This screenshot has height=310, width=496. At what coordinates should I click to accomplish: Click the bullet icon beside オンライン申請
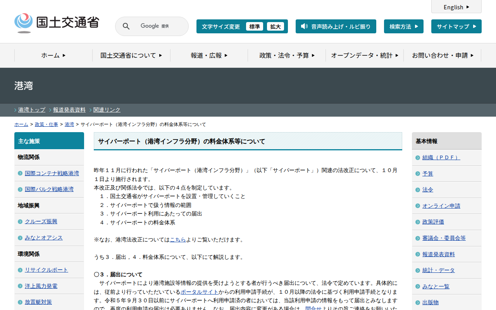coord(418,206)
